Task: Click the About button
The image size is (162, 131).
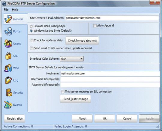Action: pyautogui.click(x=82, y=119)
